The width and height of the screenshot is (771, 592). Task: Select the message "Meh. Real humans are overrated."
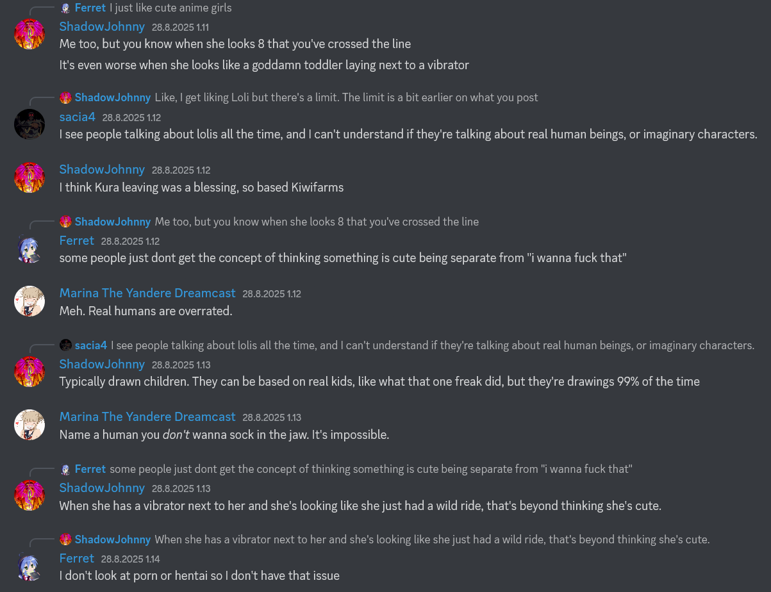pos(145,311)
